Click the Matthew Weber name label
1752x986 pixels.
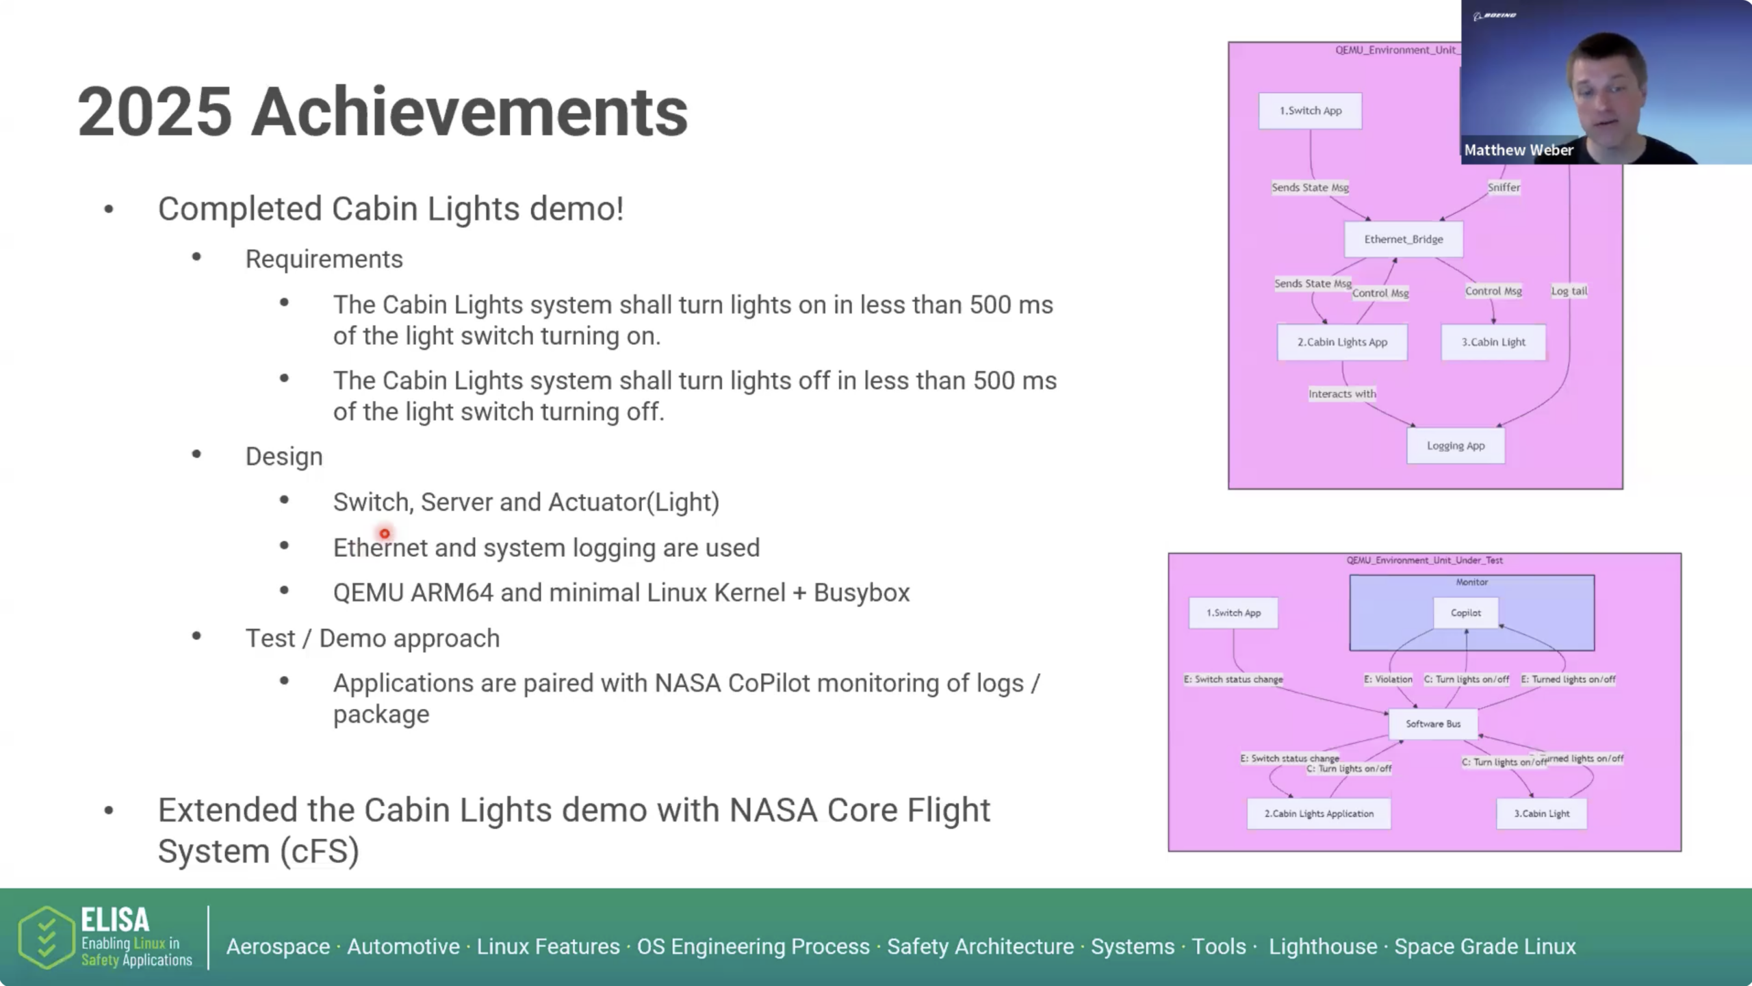pyautogui.click(x=1519, y=150)
